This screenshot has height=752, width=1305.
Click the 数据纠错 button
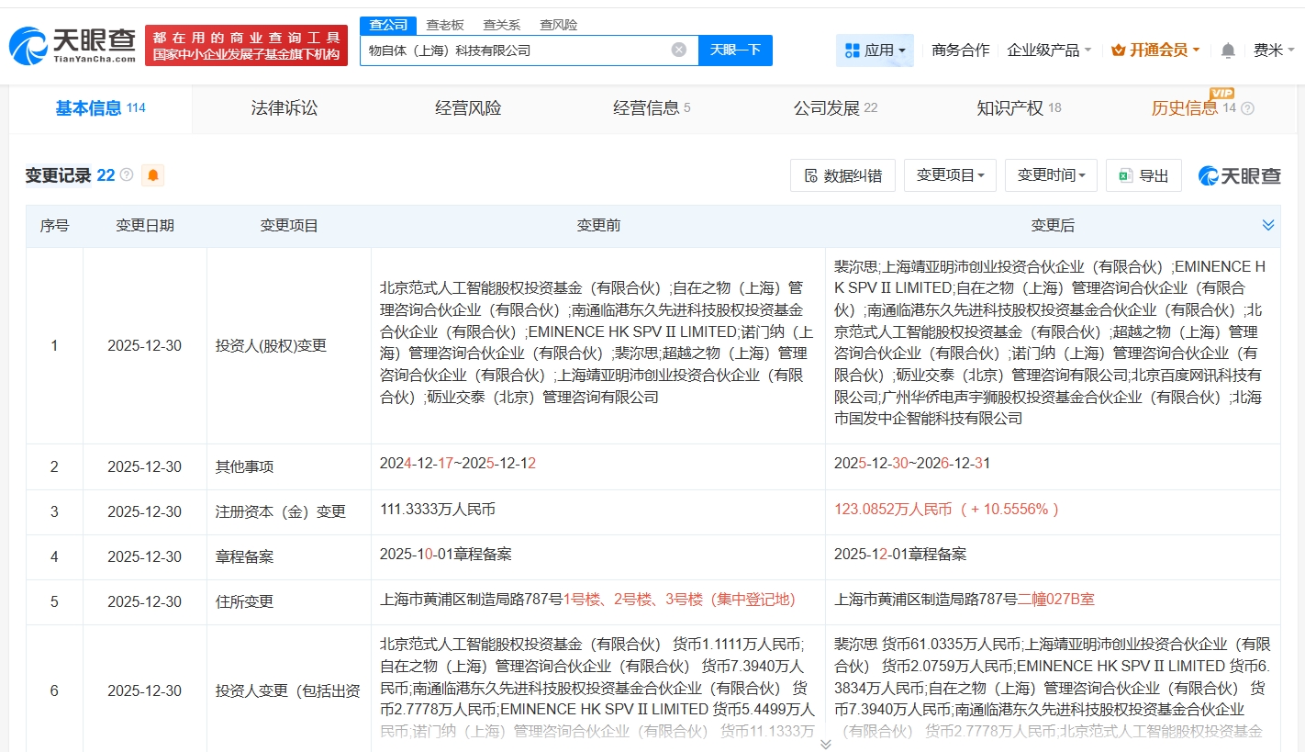click(842, 175)
